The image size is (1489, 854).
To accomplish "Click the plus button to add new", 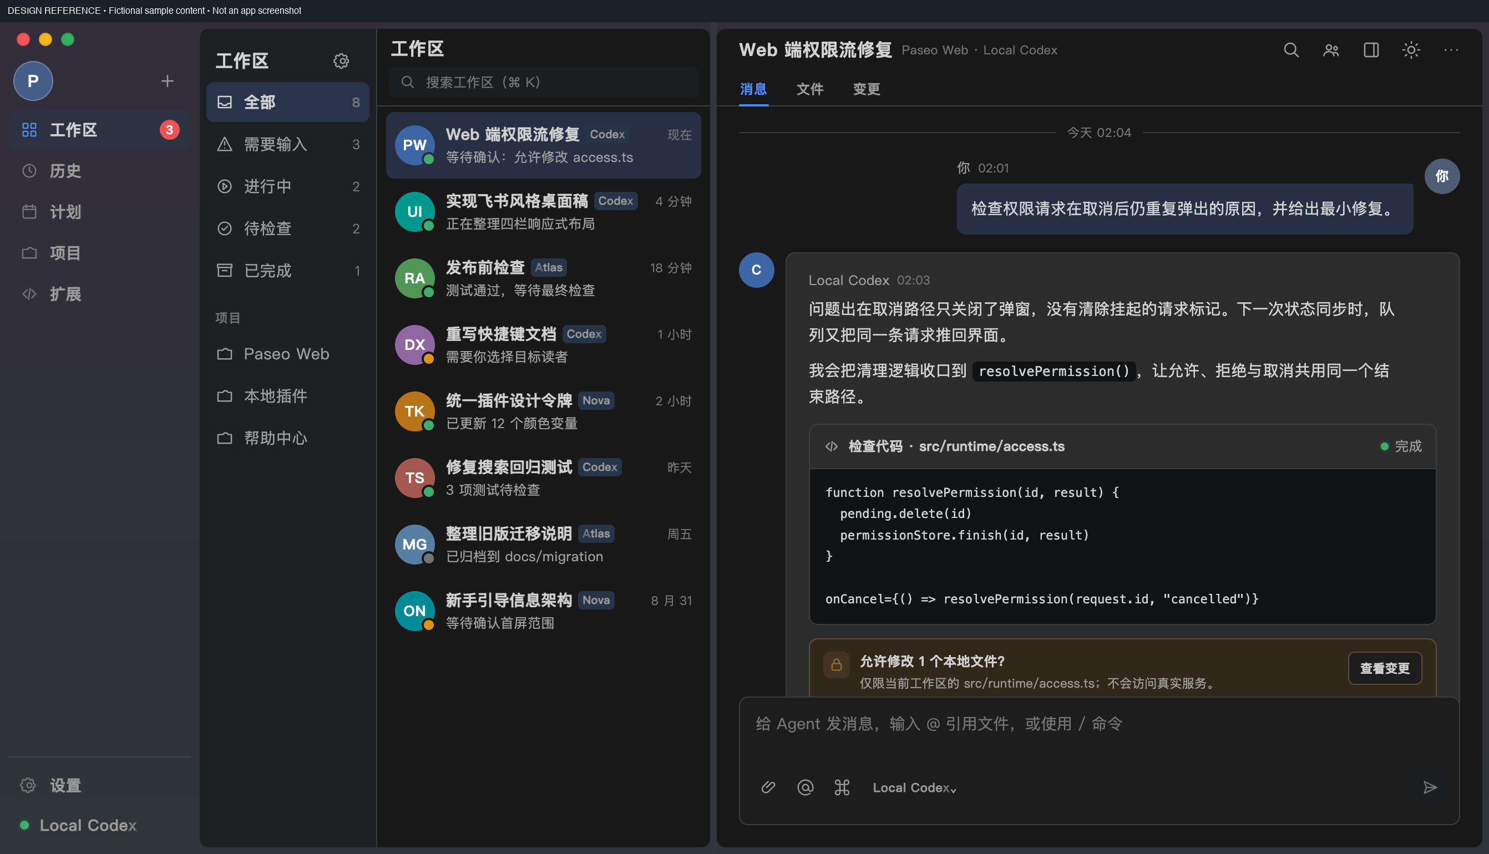I will [x=167, y=81].
